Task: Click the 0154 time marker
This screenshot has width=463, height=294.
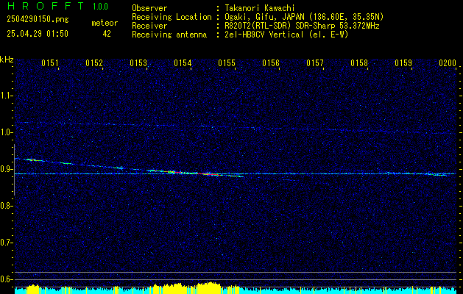Action: tap(183, 63)
